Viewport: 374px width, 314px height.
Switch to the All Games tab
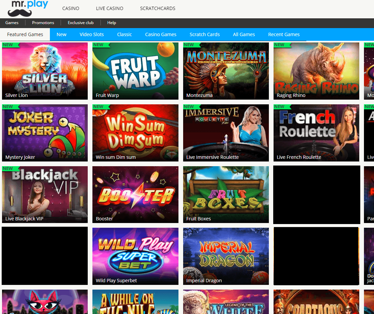(244, 34)
